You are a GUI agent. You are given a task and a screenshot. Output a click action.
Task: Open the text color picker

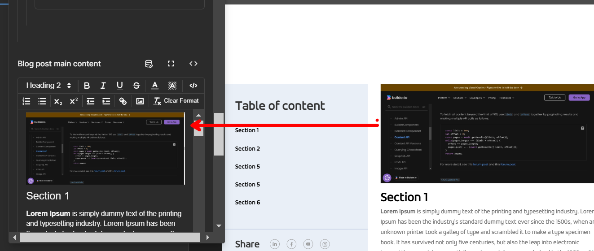tap(155, 86)
